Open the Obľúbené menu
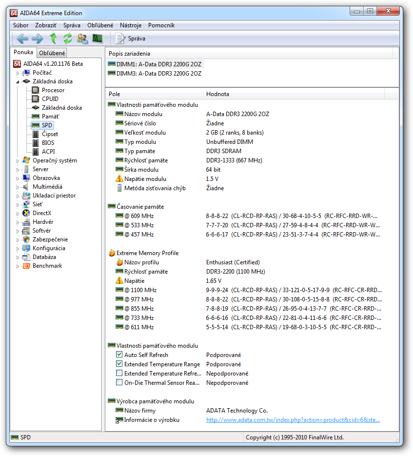Image resolution: width=413 pixels, height=456 pixels. click(x=100, y=25)
